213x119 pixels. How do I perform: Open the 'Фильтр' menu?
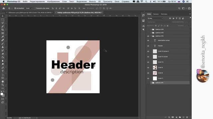(x=93, y=1)
